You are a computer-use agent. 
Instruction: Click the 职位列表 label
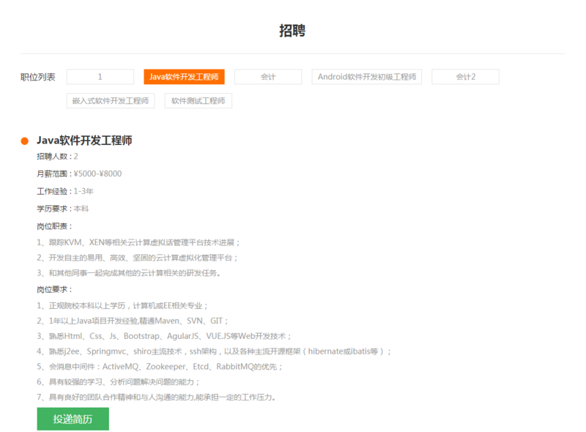[x=37, y=77]
